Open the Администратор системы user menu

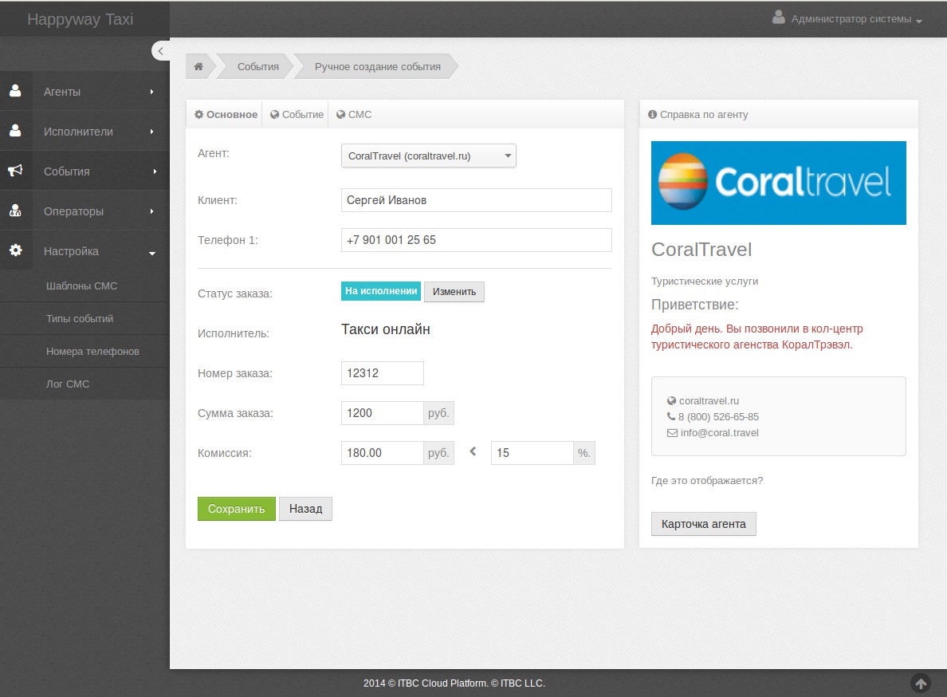tap(847, 18)
